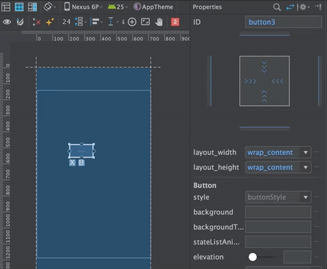Switch to Design view mode icon

6,7
